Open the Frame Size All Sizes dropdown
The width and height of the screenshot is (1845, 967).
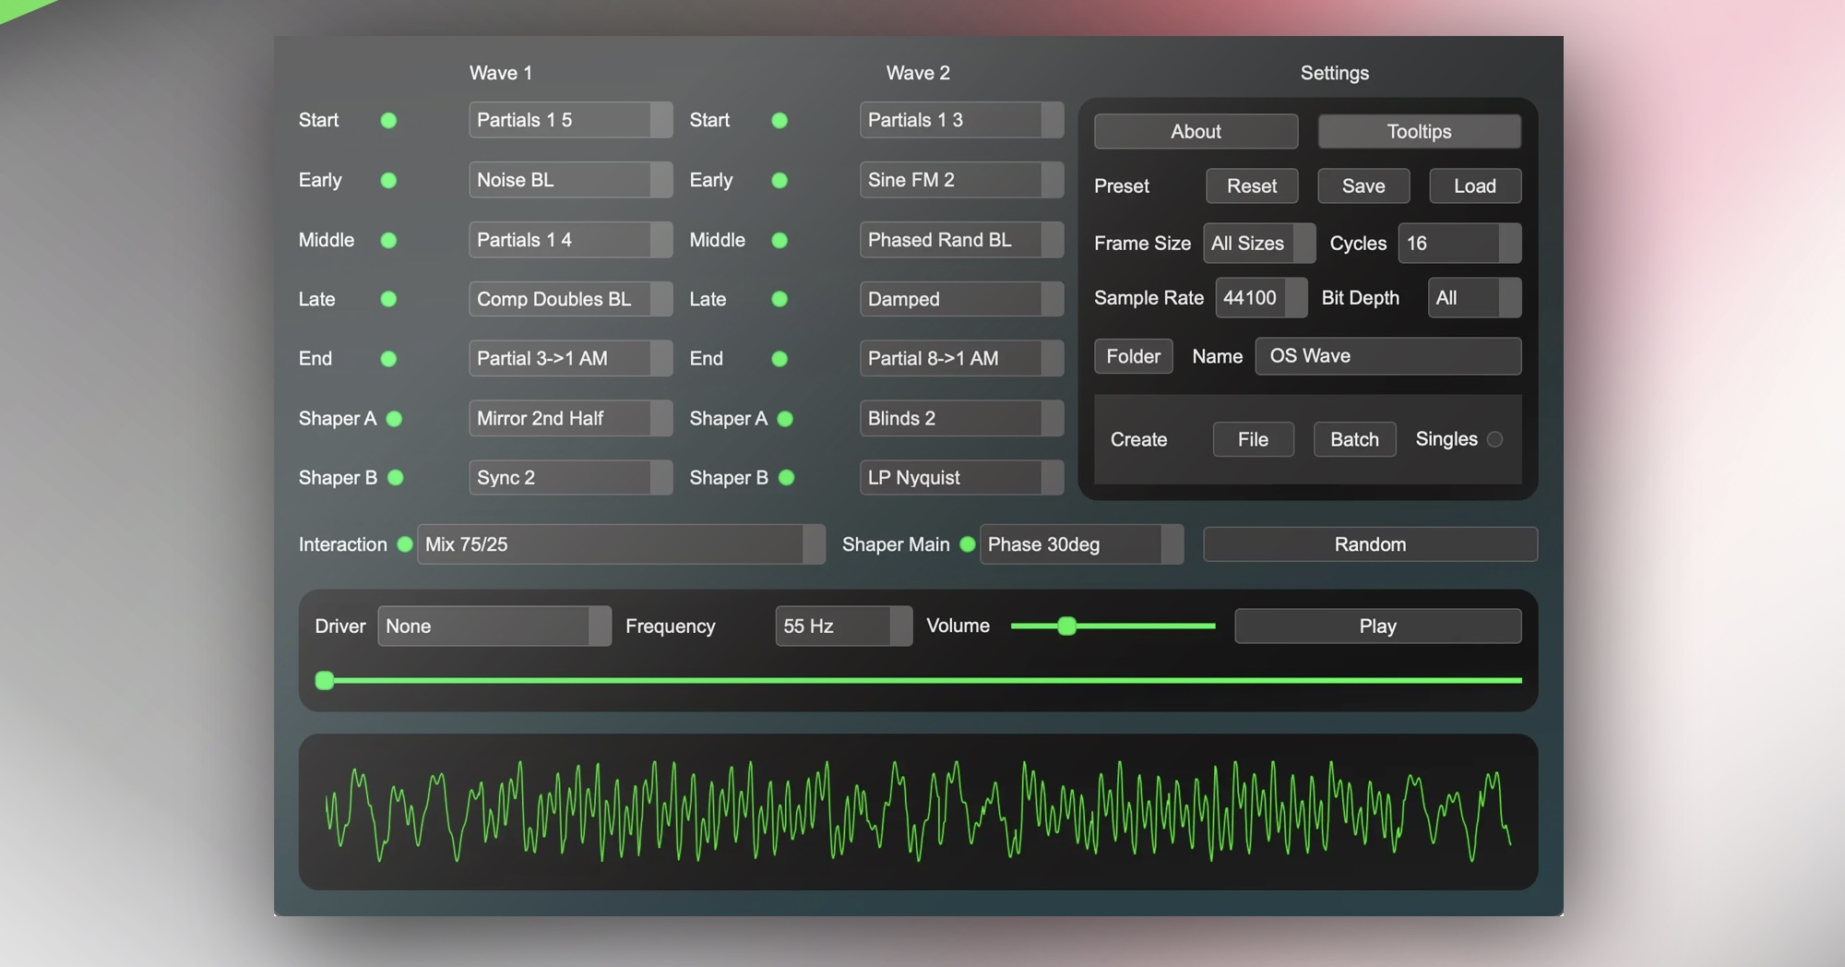tap(1258, 244)
